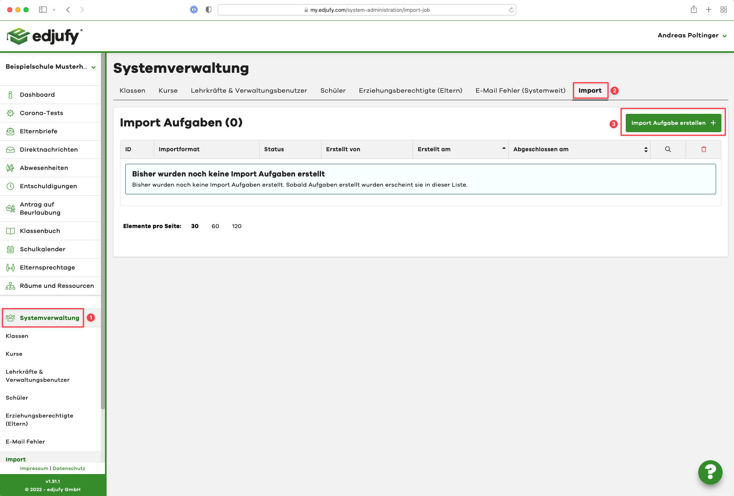This screenshot has width=734, height=496.
Task: Reload the page with the refresh icon
Action: tap(511, 10)
